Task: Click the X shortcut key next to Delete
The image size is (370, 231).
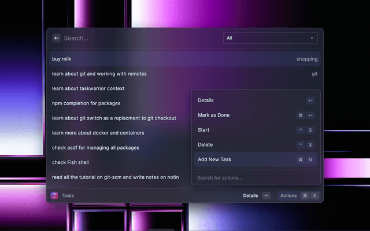Action: [310, 145]
